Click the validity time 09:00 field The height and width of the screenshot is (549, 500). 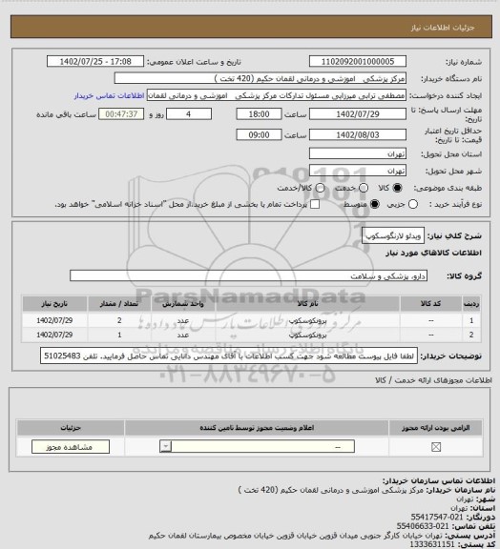[x=260, y=134]
